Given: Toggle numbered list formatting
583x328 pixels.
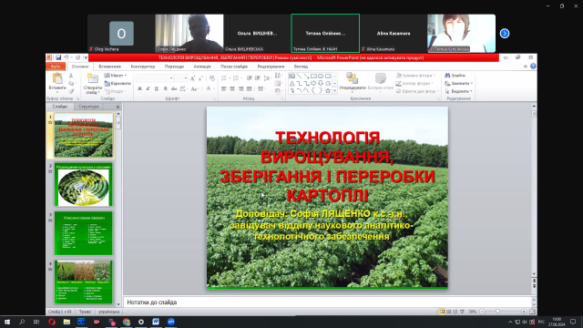Looking at the screenshot, I should (237, 78).
